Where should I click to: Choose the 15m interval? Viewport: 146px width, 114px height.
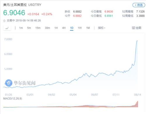pyautogui.click(x=38, y=28)
